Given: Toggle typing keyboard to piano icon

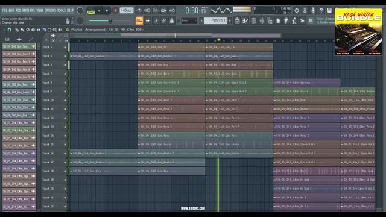Looking at the screenshot, I should coord(139,20).
